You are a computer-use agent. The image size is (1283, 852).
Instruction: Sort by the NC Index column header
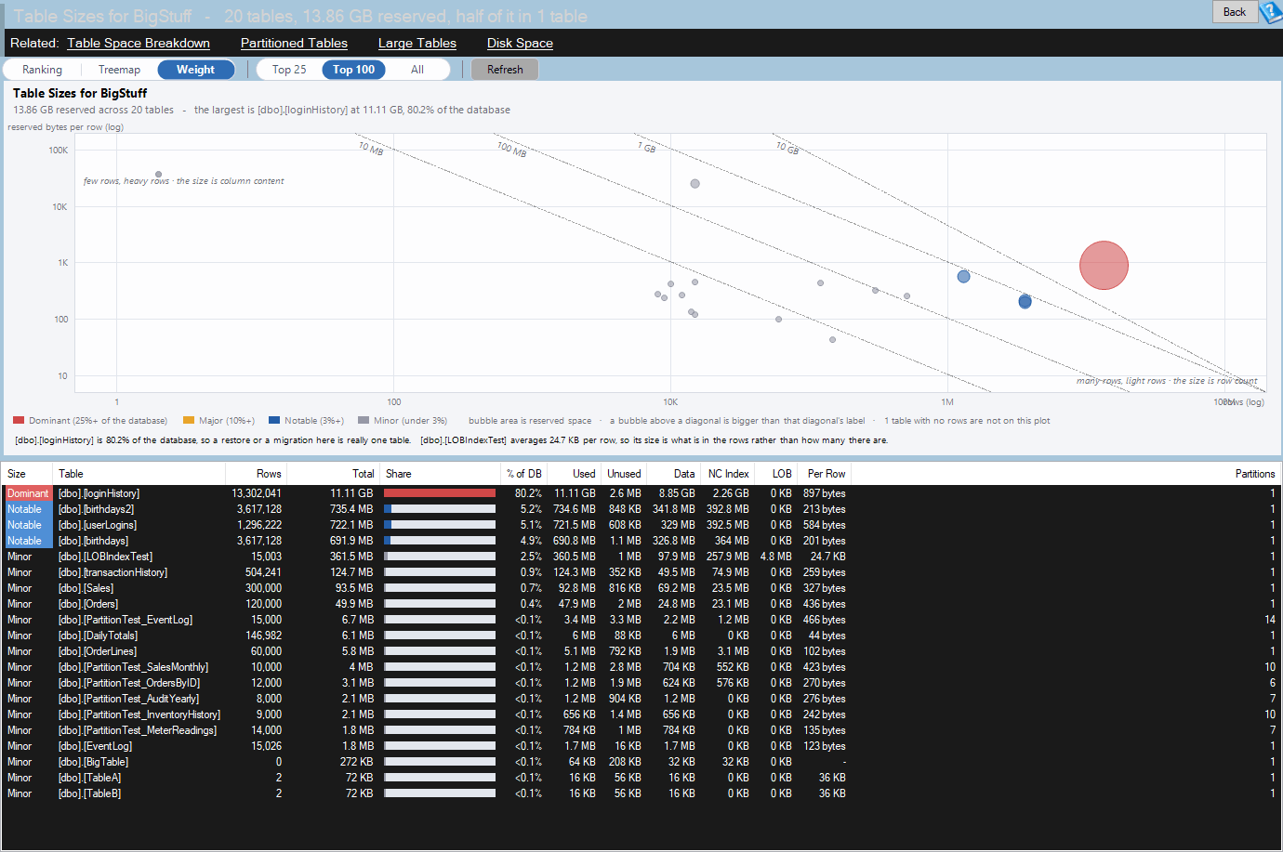click(728, 474)
